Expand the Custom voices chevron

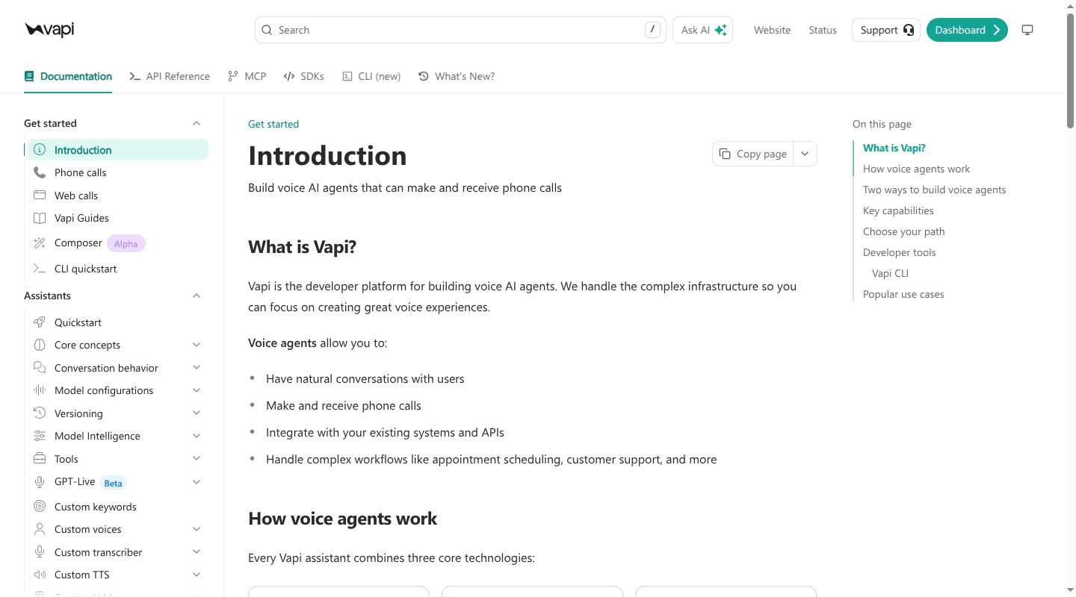(197, 529)
